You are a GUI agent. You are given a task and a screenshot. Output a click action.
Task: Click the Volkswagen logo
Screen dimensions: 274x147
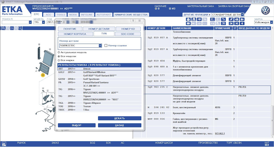tap(265, 11)
